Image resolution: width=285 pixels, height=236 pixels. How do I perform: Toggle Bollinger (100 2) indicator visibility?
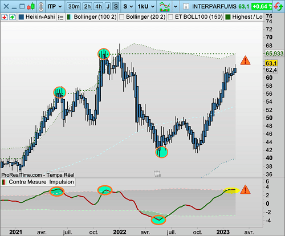point(69,17)
